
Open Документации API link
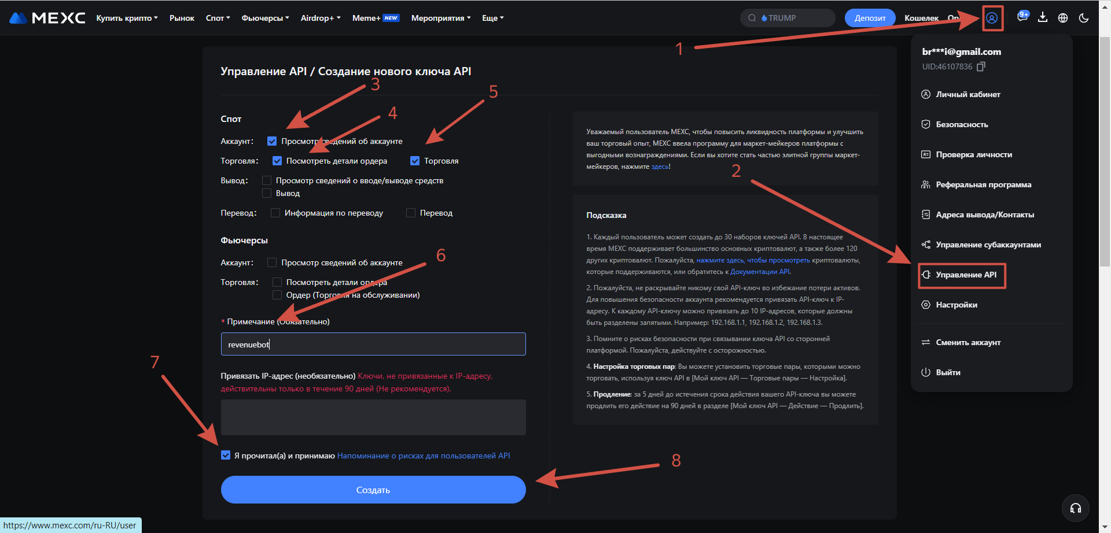(760, 272)
